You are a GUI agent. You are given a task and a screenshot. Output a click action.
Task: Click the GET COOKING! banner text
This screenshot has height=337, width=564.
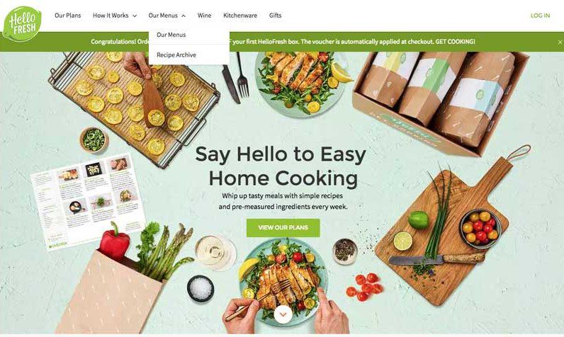[455, 42]
